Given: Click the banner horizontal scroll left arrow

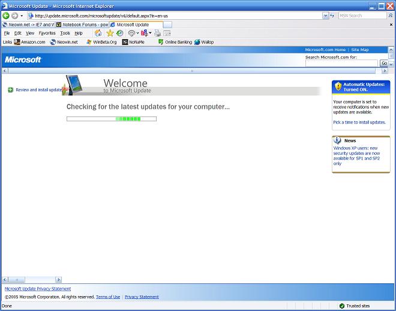Looking at the screenshot, I should [x=5, y=71].
